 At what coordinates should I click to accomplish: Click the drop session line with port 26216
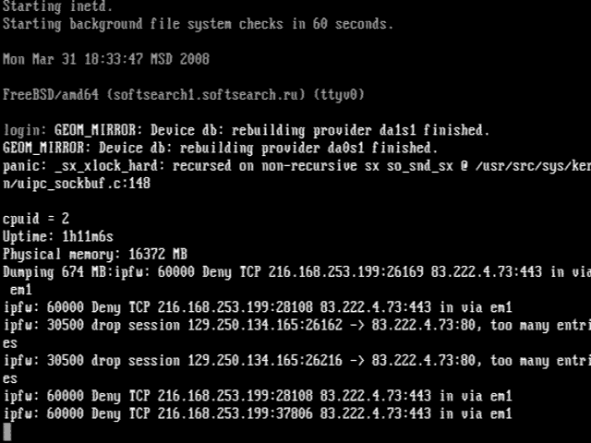click(295, 360)
